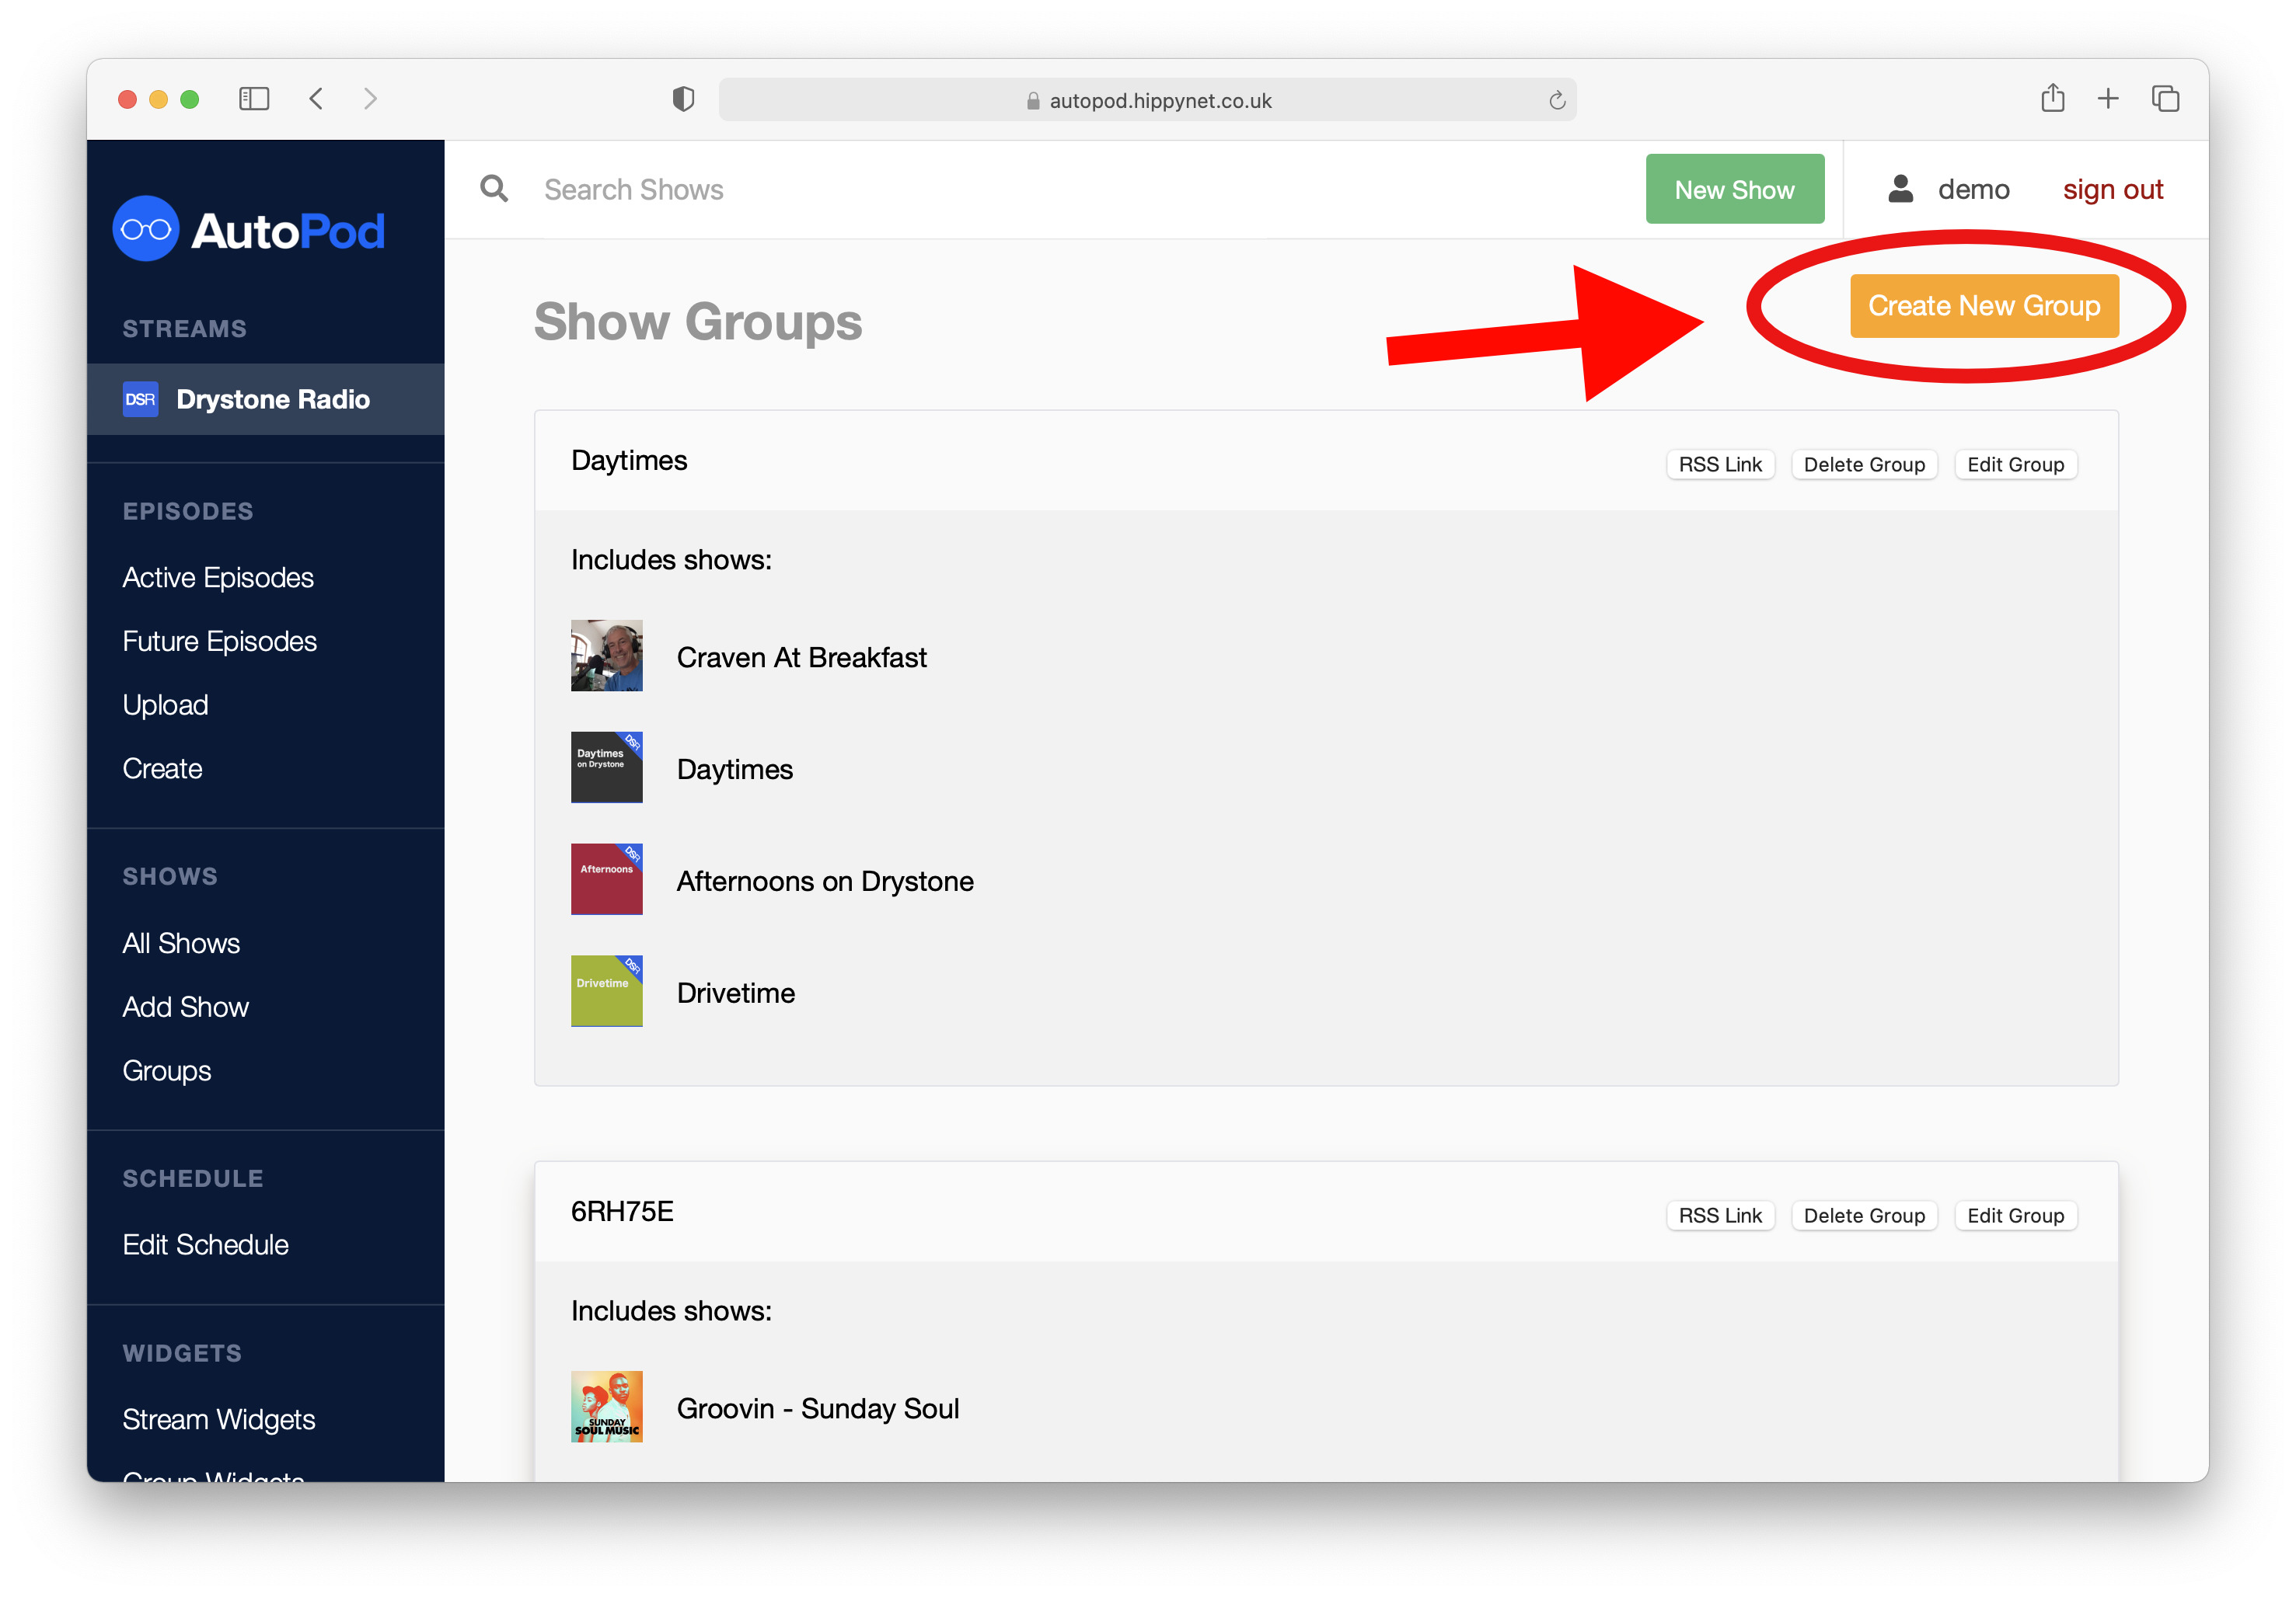Open RSS Link for 6RH75E group
Image resolution: width=2296 pixels, height=1597 pixels.
pyautogui.click(x=1720, y=1216)
